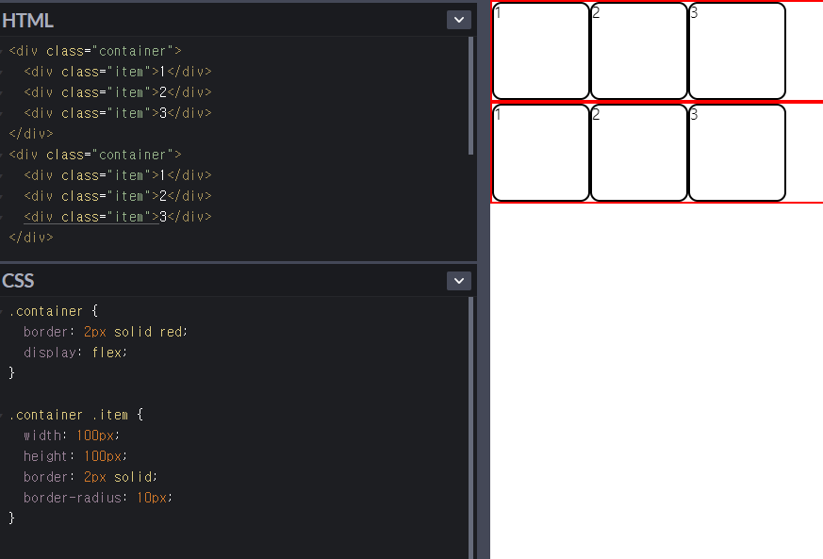Click the second container opening div tag in HTML
The width and height of the screenshot is (823, 559).
point(95,155)
